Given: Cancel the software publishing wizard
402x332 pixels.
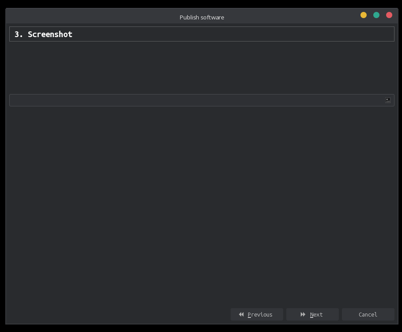Looking at the screenshot, I should coord(368,314).
